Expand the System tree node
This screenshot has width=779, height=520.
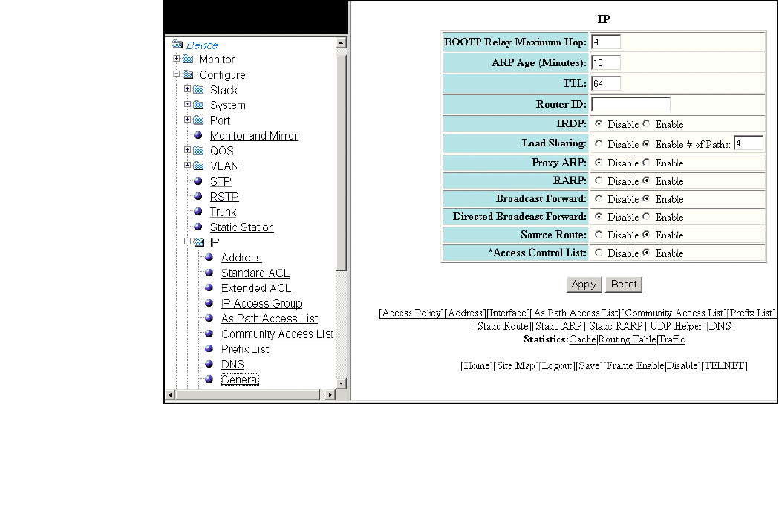187,105
